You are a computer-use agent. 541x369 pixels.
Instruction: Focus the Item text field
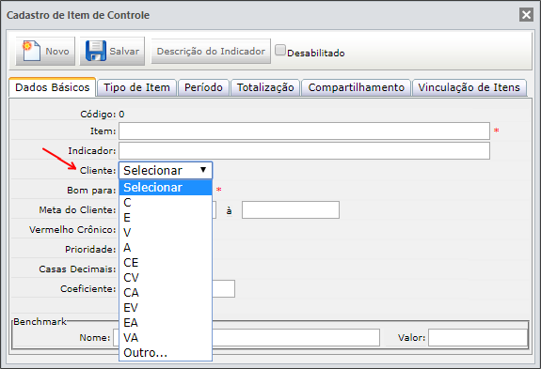(304, 131)
